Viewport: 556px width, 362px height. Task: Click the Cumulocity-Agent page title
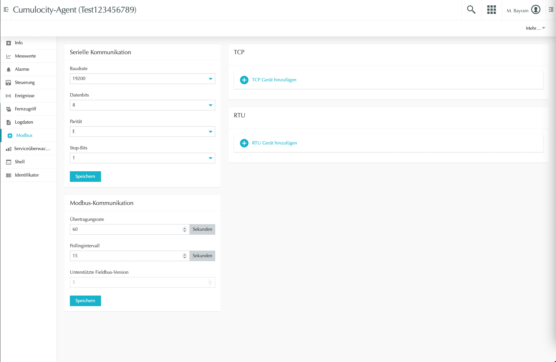point(75,10)
